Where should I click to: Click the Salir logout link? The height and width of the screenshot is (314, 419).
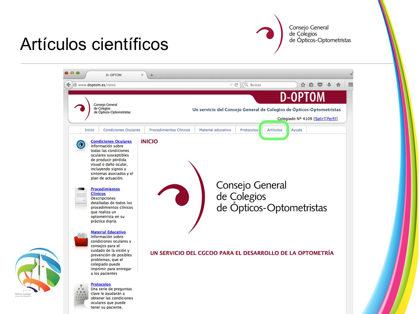319,119
